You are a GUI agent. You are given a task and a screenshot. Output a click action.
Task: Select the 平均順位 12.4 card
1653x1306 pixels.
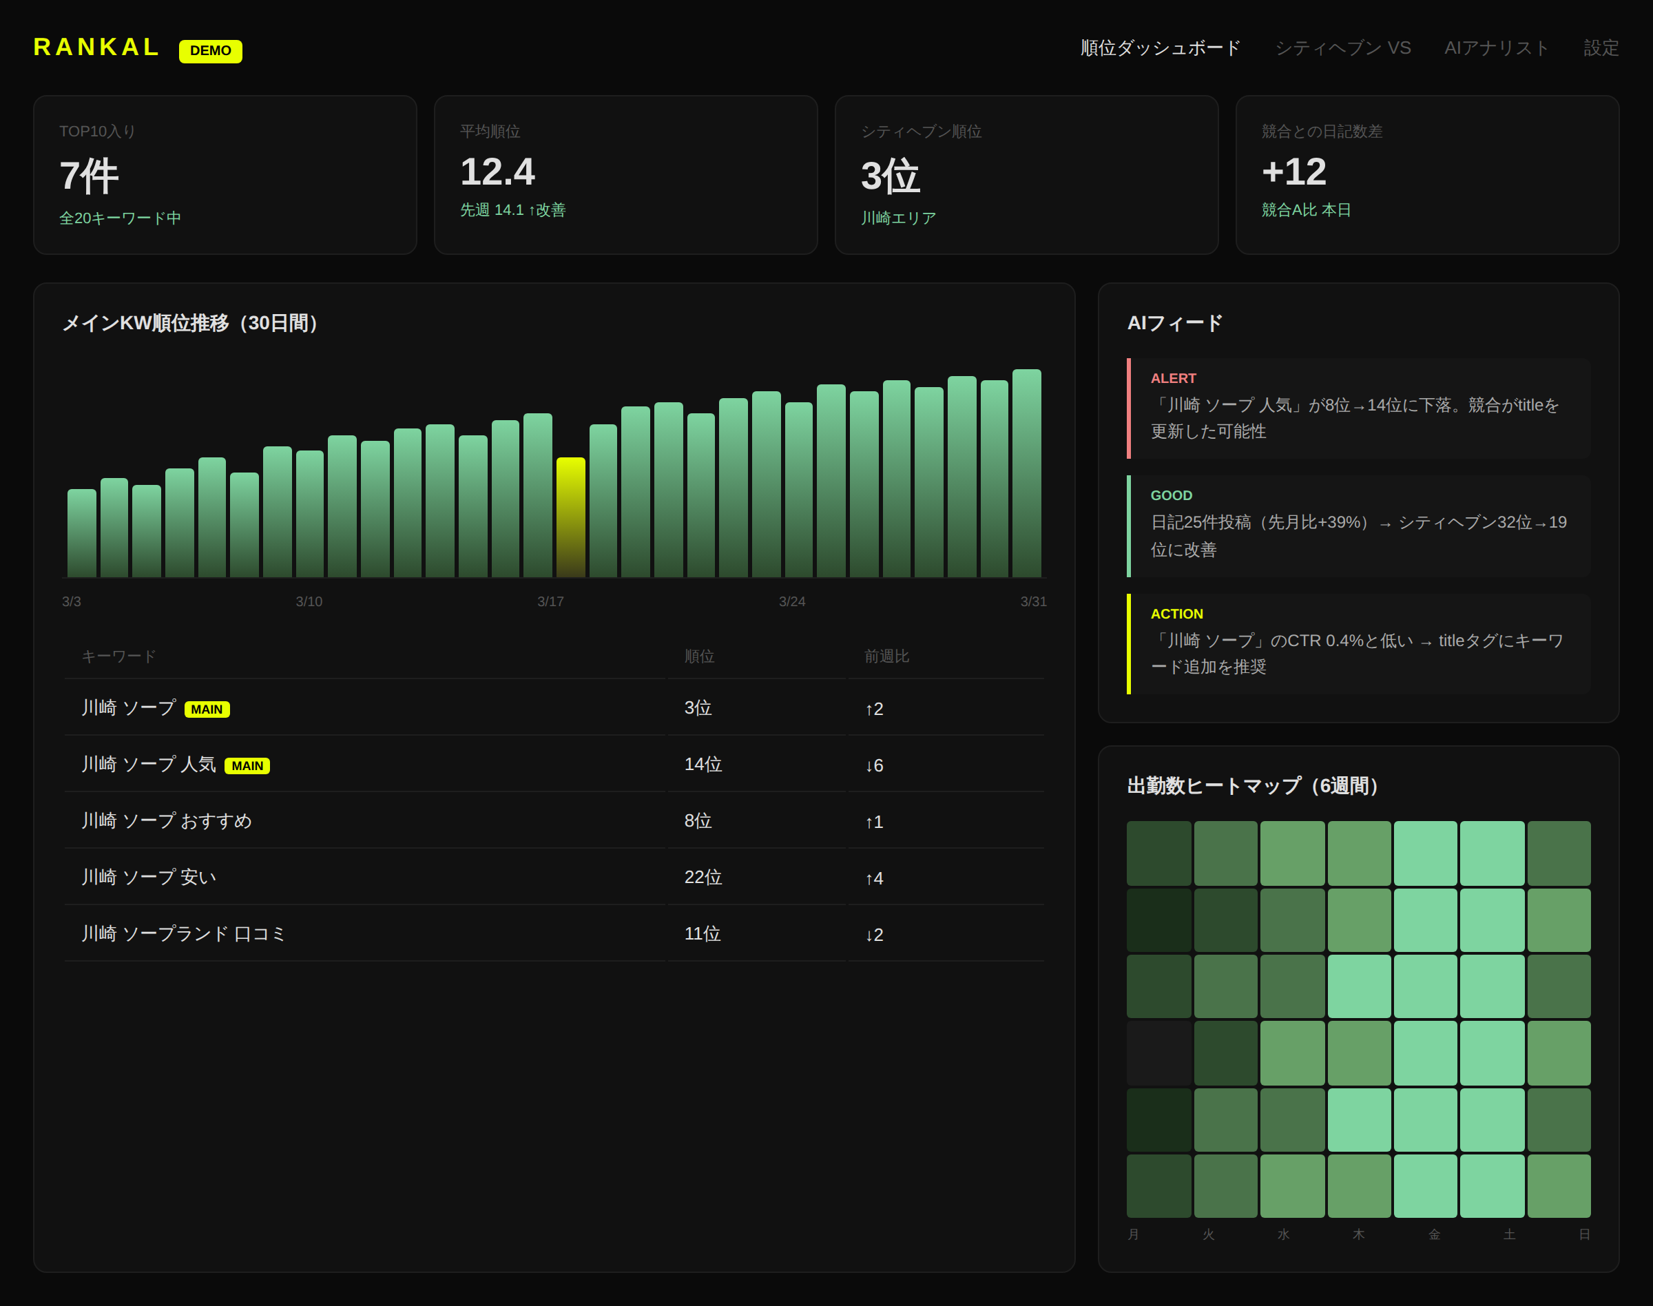click(x=625, y=174)
